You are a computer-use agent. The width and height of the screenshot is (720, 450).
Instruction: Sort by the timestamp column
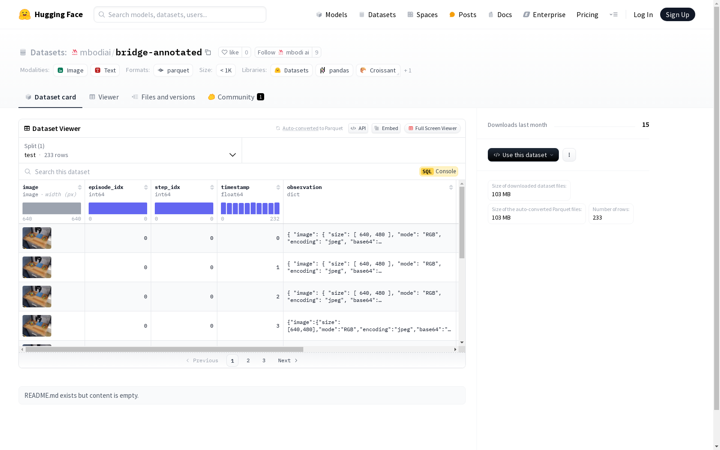point(278,187)
